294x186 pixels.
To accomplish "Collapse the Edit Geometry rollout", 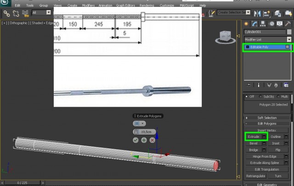I will [267, 185].
